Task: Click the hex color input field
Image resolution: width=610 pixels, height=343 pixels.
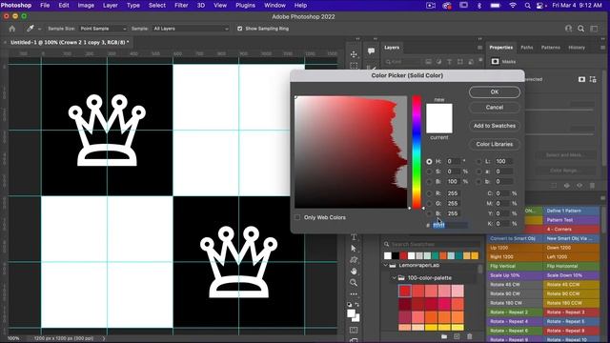Action: pyautogui.click(x=450, y=225)
